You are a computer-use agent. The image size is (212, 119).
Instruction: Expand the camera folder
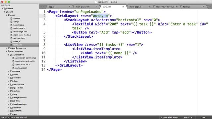pyautogui.click(x=8, y=71)
